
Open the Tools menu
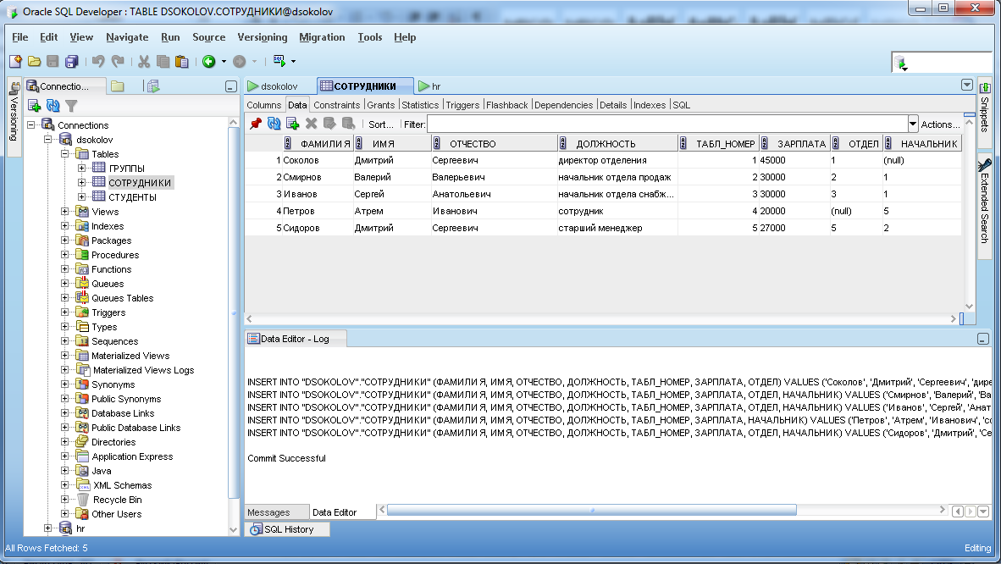click(x=369, y=37)
